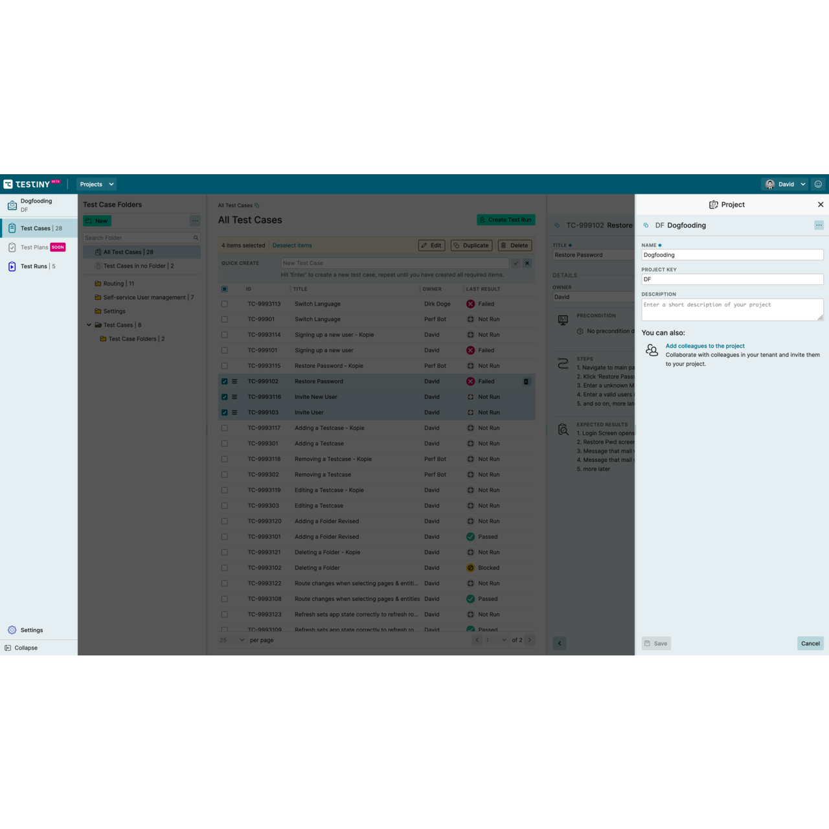Click the Testiny logo icon
Image resolution: width=829 pixels, height=829 pixels.
tap(8, 185)
